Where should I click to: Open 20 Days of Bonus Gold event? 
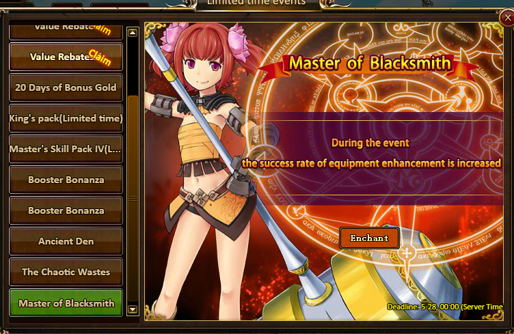66,87
